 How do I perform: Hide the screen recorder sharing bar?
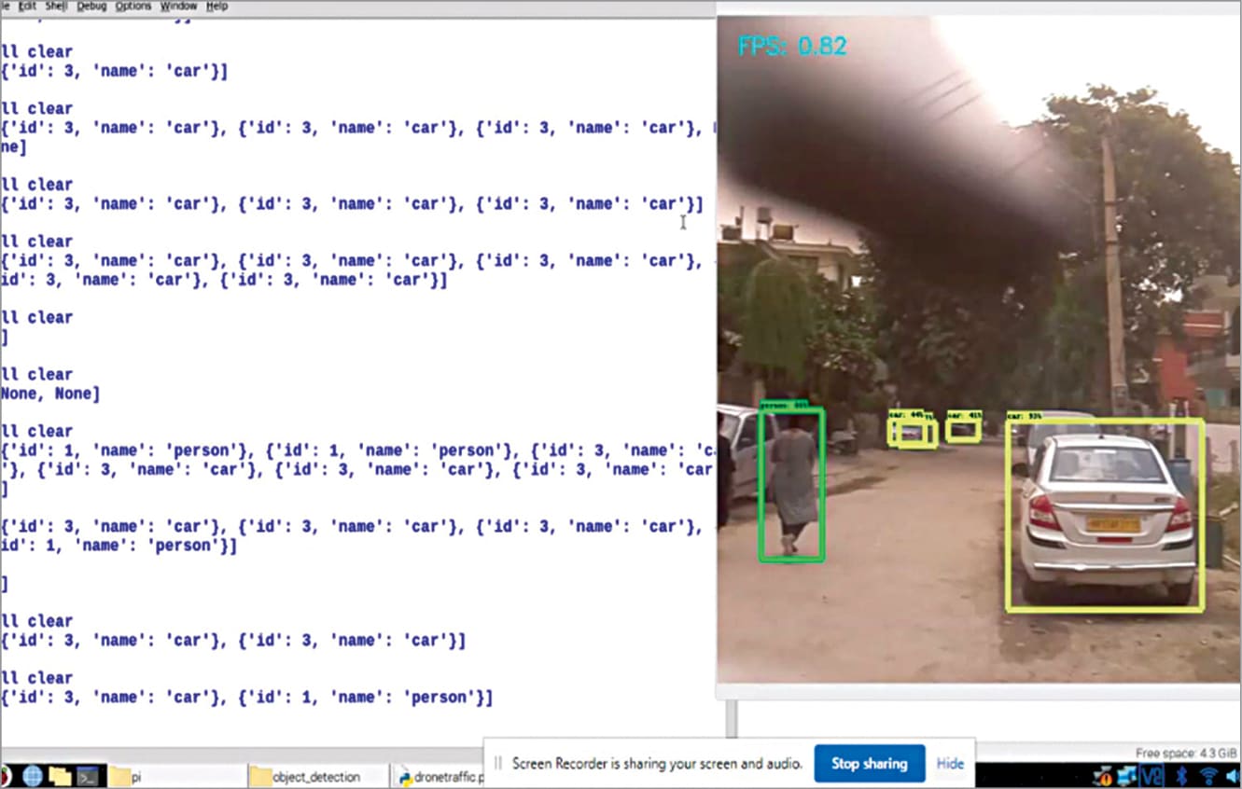949,763
